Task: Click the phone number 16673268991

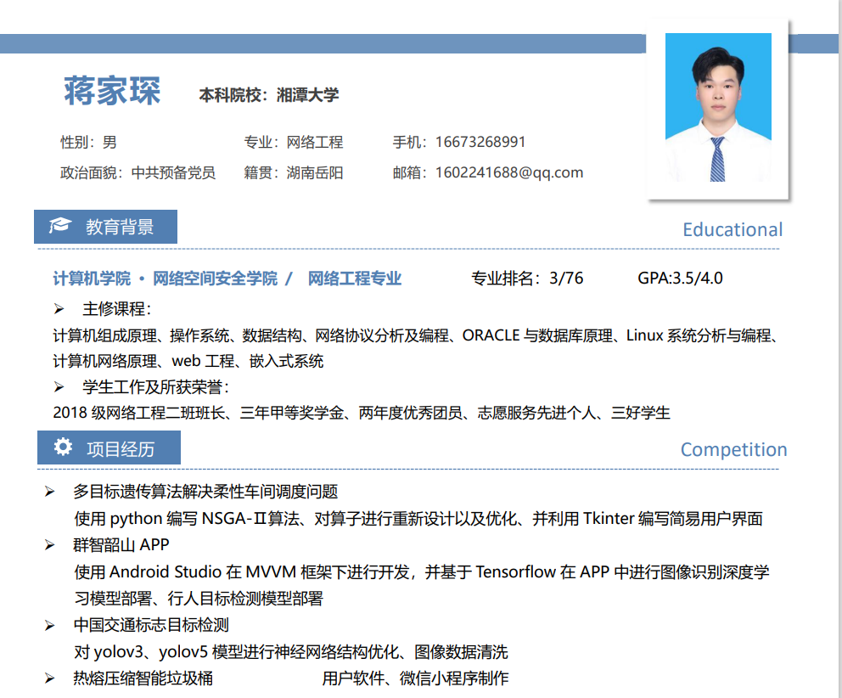Action: tap(480, 142)
